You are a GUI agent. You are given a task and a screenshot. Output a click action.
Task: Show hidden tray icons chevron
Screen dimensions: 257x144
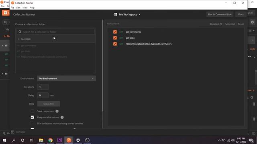(219, 140)
